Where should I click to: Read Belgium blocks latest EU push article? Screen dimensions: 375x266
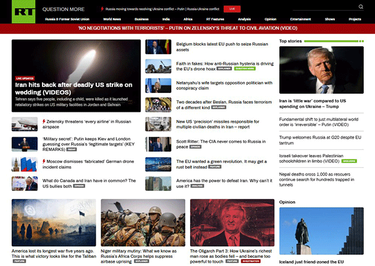pyautogui.click(x=222, y=47)
